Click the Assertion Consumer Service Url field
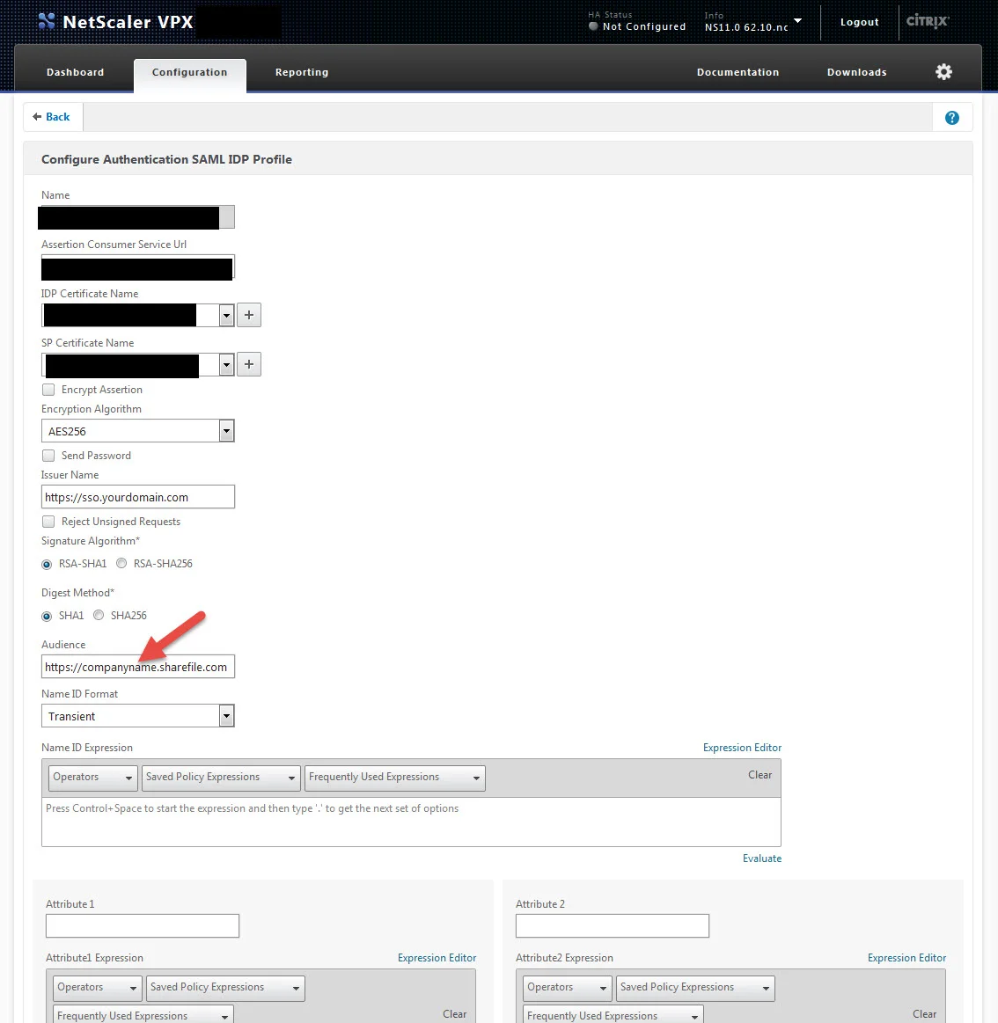 137,267
